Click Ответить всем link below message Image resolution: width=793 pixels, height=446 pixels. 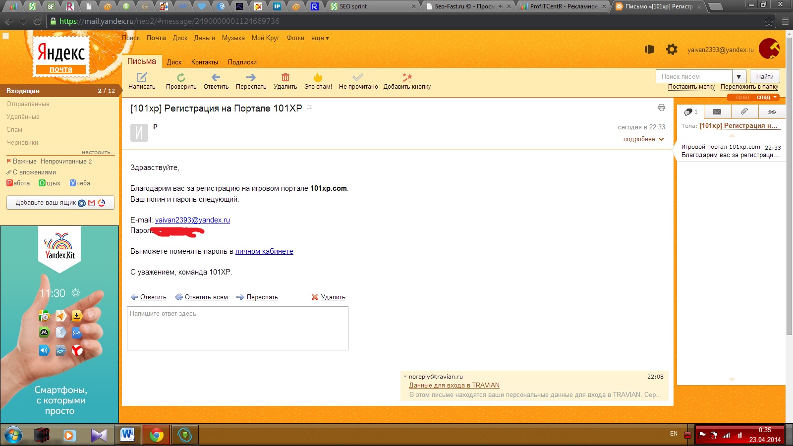click(206, 297)
